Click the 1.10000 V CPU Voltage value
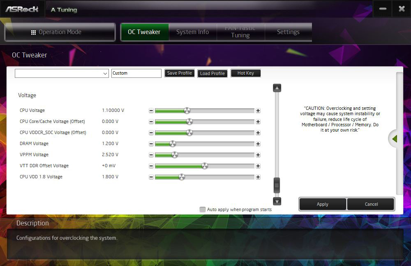The width and height of the screenshot is (411, 266). [113, 110]
